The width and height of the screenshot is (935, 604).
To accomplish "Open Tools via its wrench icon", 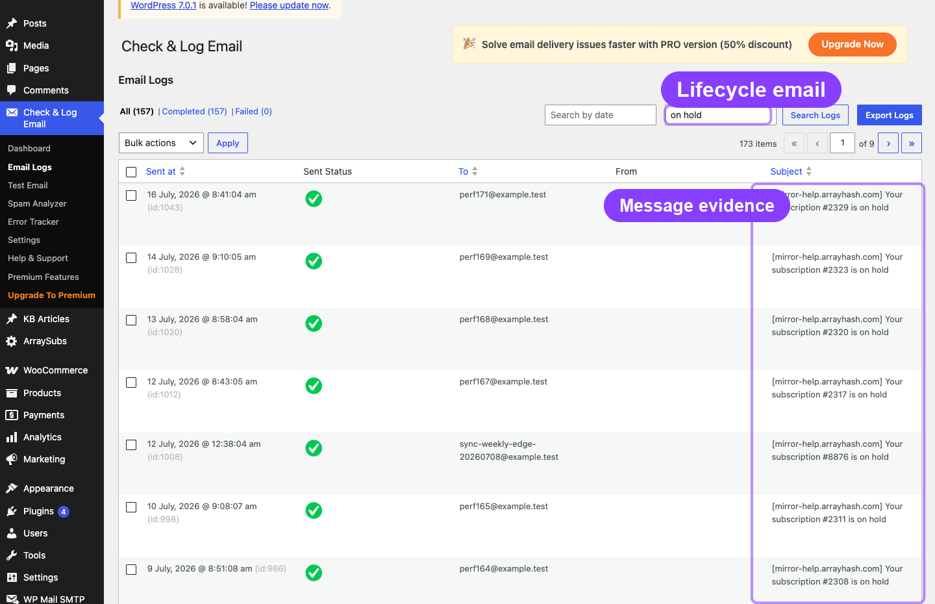I will coord(12,555).
